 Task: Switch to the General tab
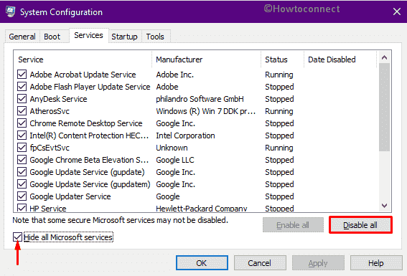click(22, 37)
